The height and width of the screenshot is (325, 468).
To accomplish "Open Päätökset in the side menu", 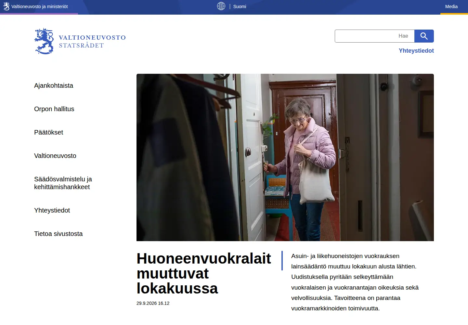I will (x=48, y=132).
